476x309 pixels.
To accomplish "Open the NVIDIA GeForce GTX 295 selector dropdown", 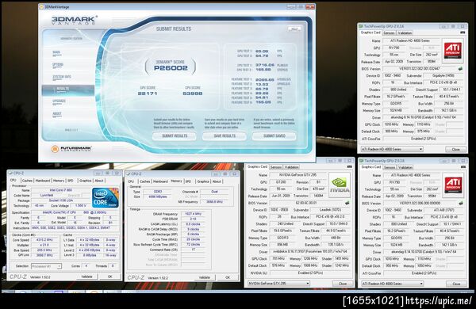I will coord(278,283).
